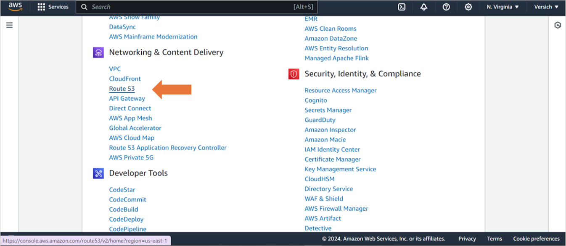Open AWS Clean Rooms
566x246 pixels.
(331, 29)
